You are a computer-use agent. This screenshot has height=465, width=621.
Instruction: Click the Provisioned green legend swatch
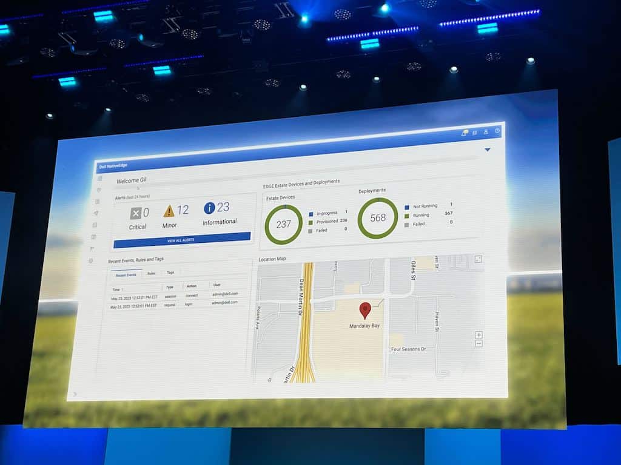[311, 223]
